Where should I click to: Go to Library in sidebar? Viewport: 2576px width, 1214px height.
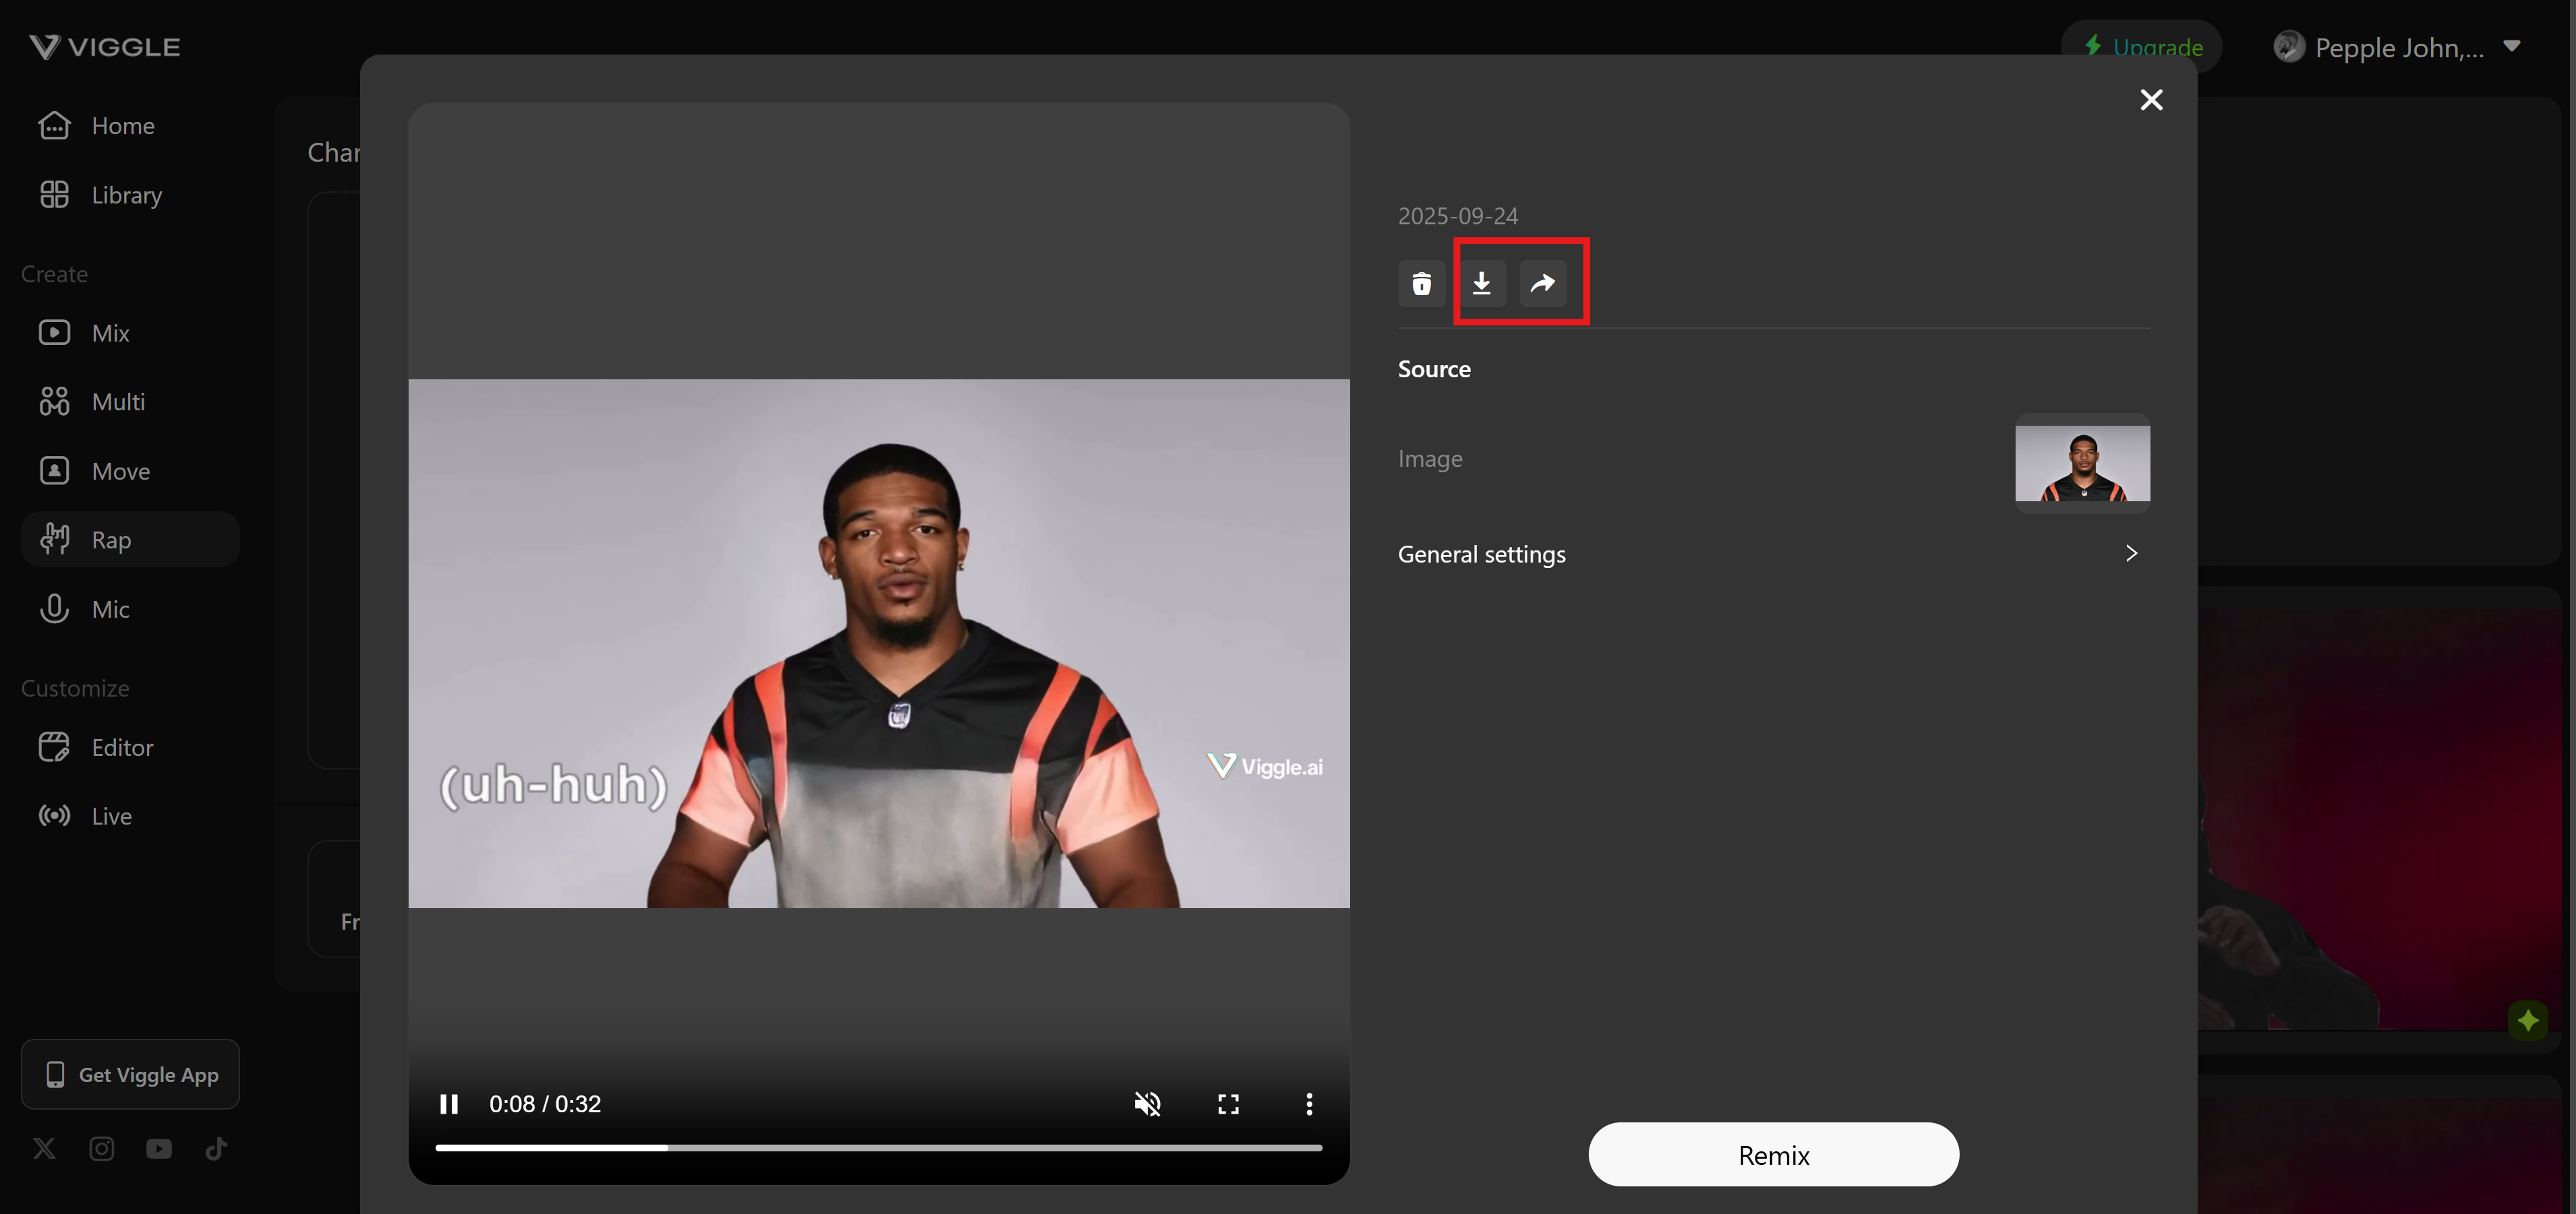(126, 195)
